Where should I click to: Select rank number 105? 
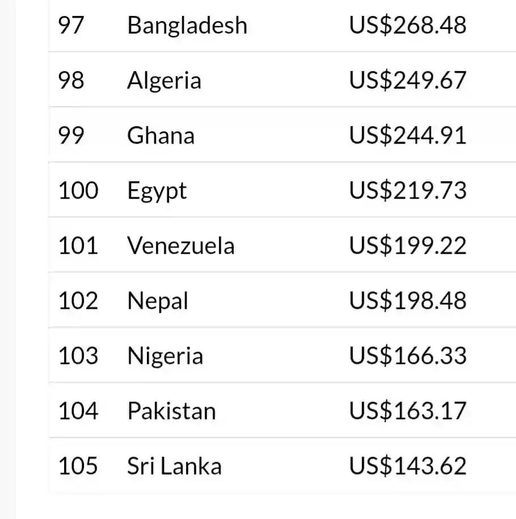pyautogui.click(x=78, y=466)
